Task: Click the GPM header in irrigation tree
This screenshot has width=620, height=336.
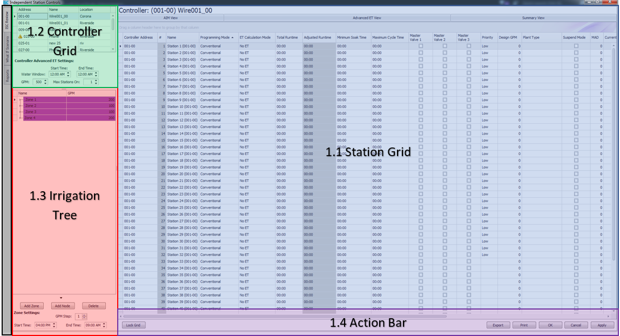Action: coord(91,93)
